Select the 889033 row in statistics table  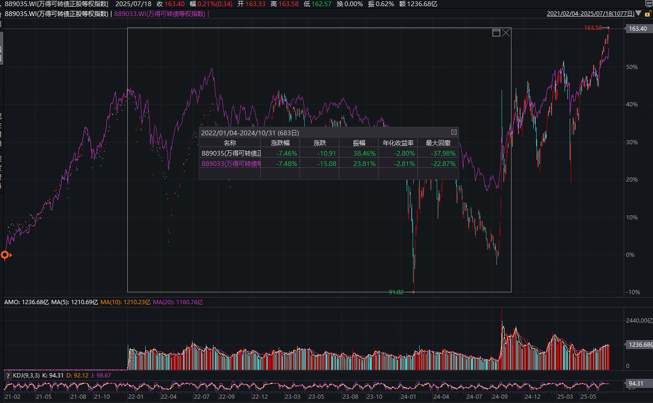(x=231, y=164)
